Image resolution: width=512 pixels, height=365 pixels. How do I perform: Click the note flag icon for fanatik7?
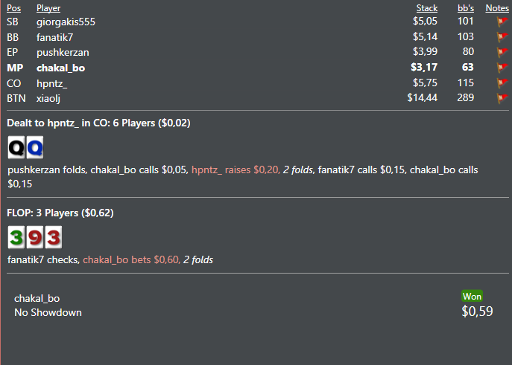click(x=502, y=36)
